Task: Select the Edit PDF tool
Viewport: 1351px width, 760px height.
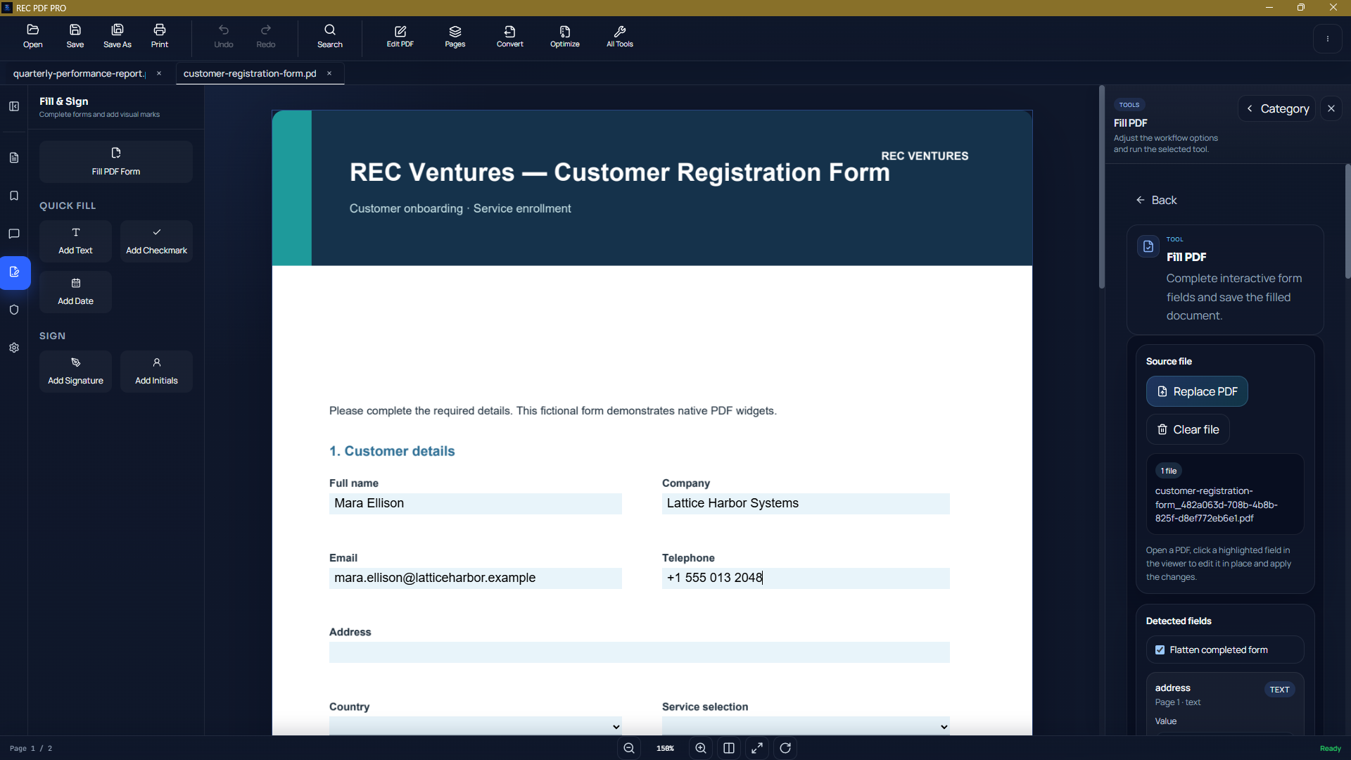Action: 400,37
